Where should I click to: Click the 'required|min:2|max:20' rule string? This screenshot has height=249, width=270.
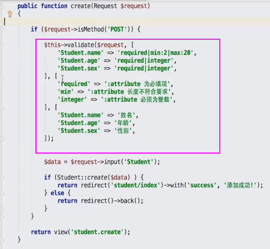click(155, 53)
